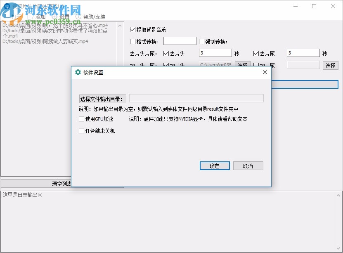The image size is (343, 253).
Task: Click the output directory input field in the dialog
Action: click(197, 98)
